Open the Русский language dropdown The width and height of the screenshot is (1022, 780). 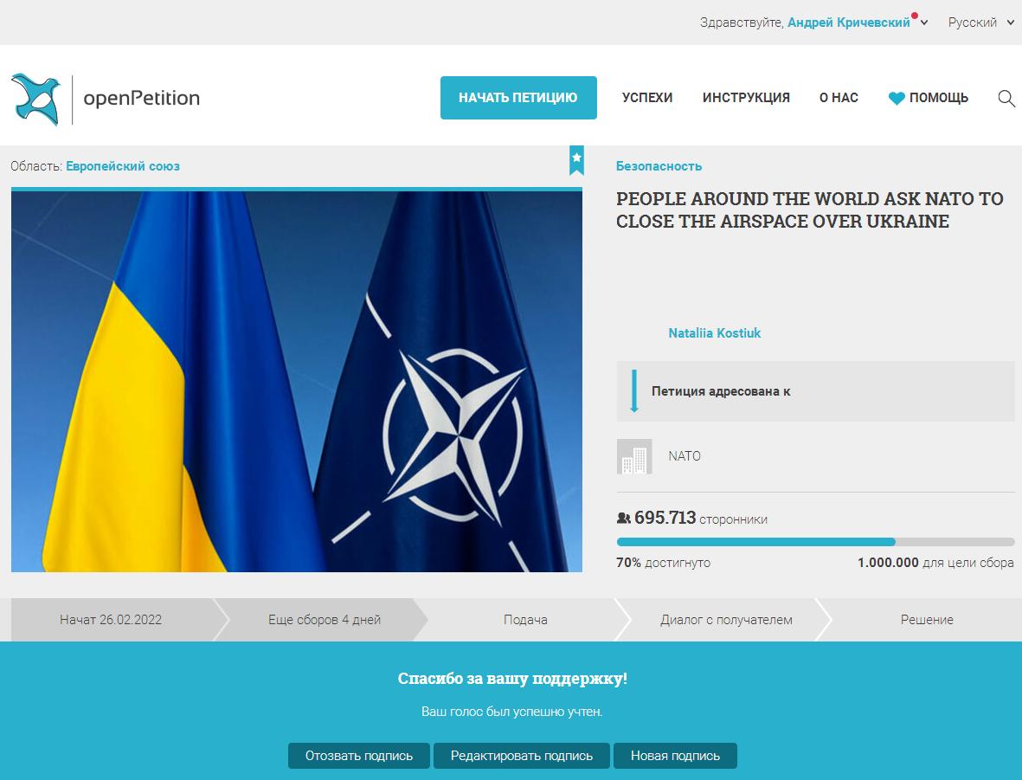[x=981, y=23]
